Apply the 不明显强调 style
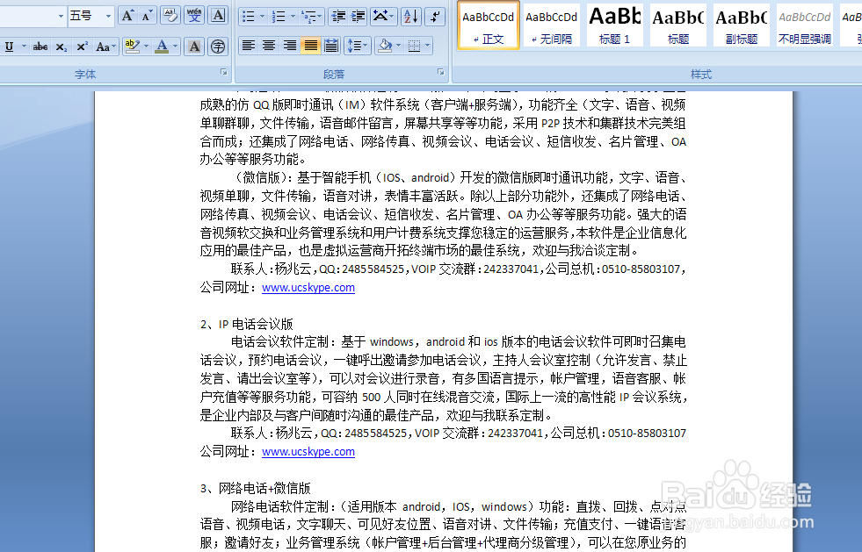 tap(804, 25)
